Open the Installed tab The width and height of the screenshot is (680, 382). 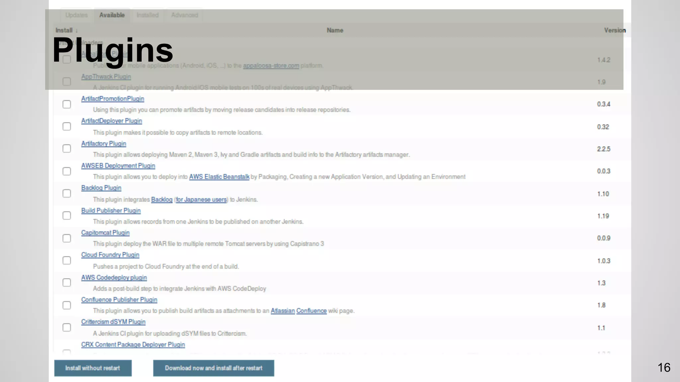[x=148, y=15]
